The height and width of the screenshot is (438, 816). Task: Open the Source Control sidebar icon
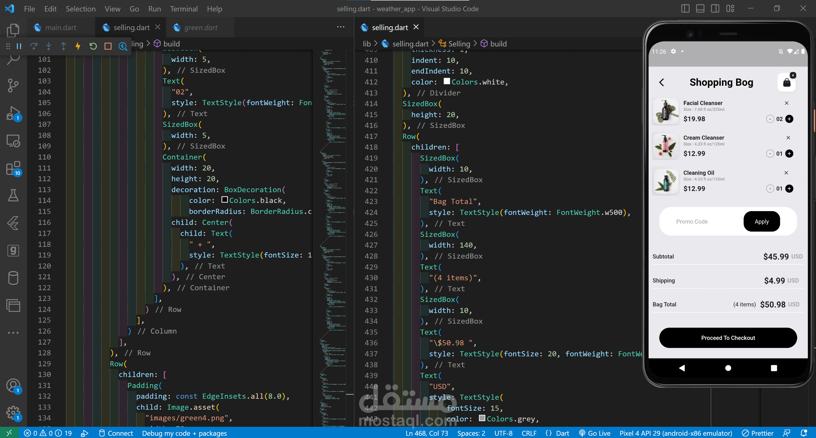[x=13, y=85]
